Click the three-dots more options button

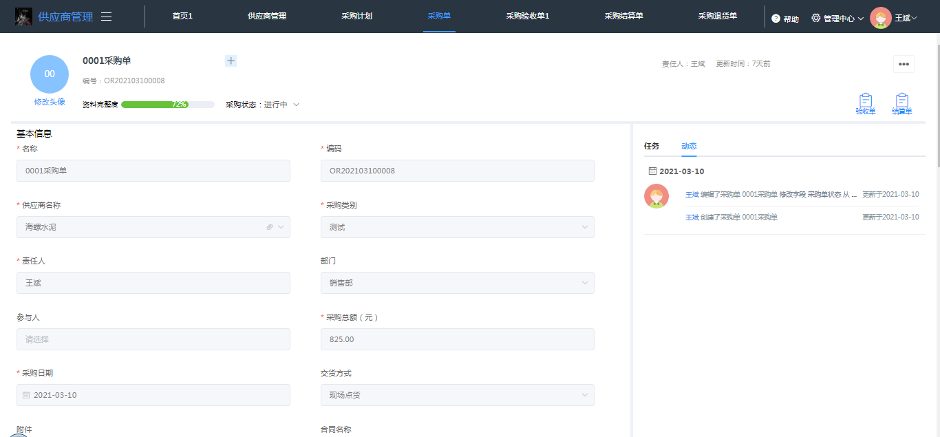click(904, 64)
